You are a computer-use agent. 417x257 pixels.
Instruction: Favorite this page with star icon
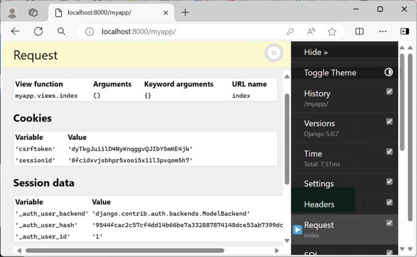(x=332, y=32)
